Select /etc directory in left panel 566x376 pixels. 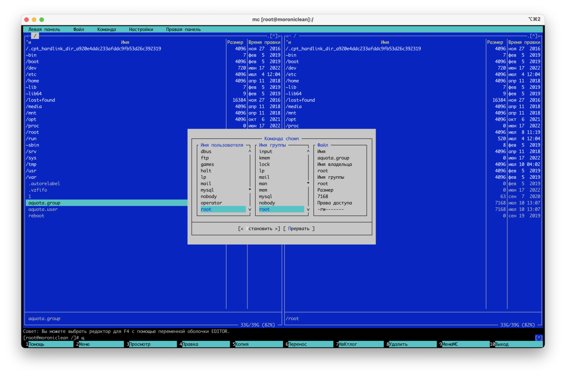point(31,75)
